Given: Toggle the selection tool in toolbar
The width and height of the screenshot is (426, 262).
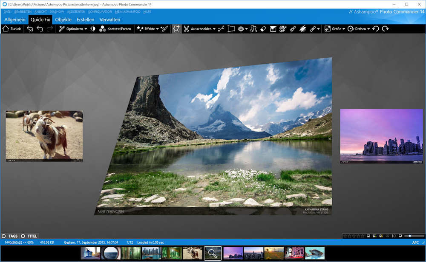Looking at the screenshot, I should [x=176, y=29].
